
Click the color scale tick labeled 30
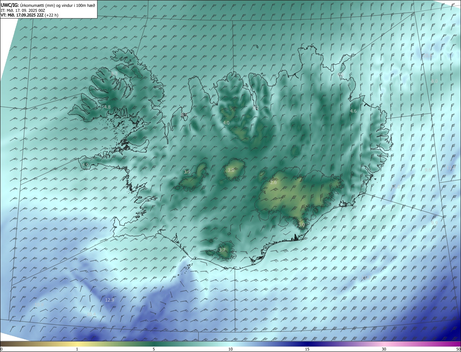point(384,349)
